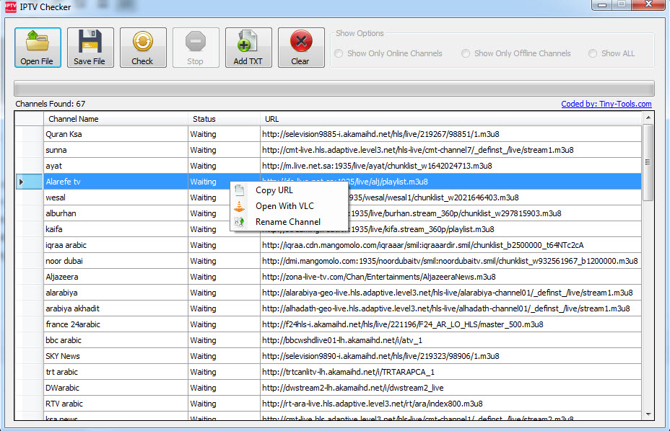Select the noor dubai channel cell

(x=116, y=261)
